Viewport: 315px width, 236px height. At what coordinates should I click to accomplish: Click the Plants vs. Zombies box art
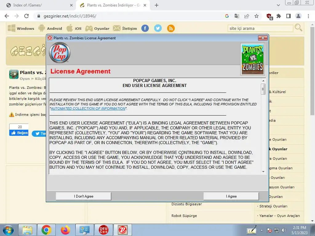(253, 60)
